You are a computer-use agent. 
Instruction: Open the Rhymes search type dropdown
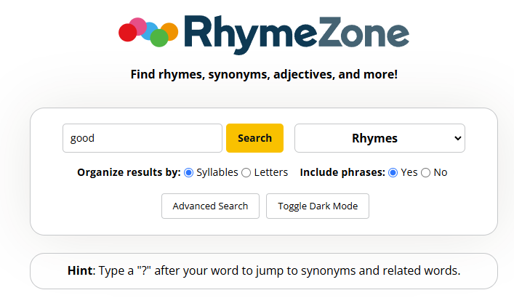380,138
